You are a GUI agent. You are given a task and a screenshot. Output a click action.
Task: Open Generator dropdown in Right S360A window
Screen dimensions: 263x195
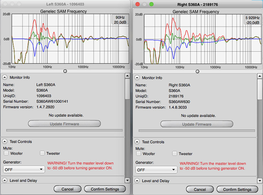[x=156, y=170]
